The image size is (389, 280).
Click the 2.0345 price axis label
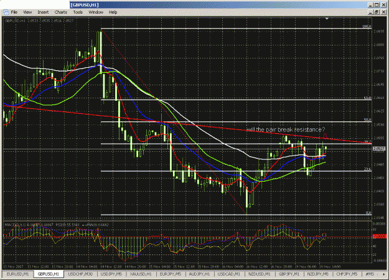(x=379, y=218)
